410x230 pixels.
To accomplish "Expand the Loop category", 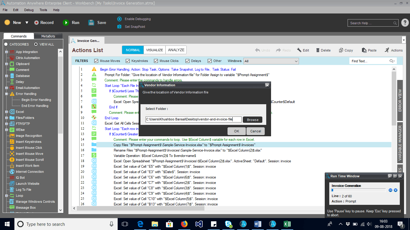I will click(6, 196).
